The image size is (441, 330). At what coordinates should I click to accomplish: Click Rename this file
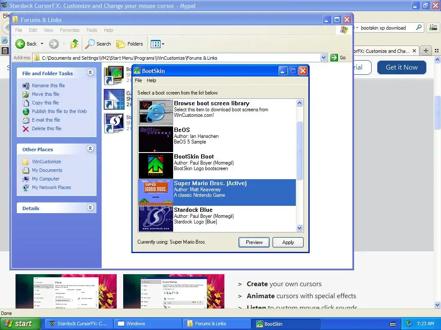(48, 86)
